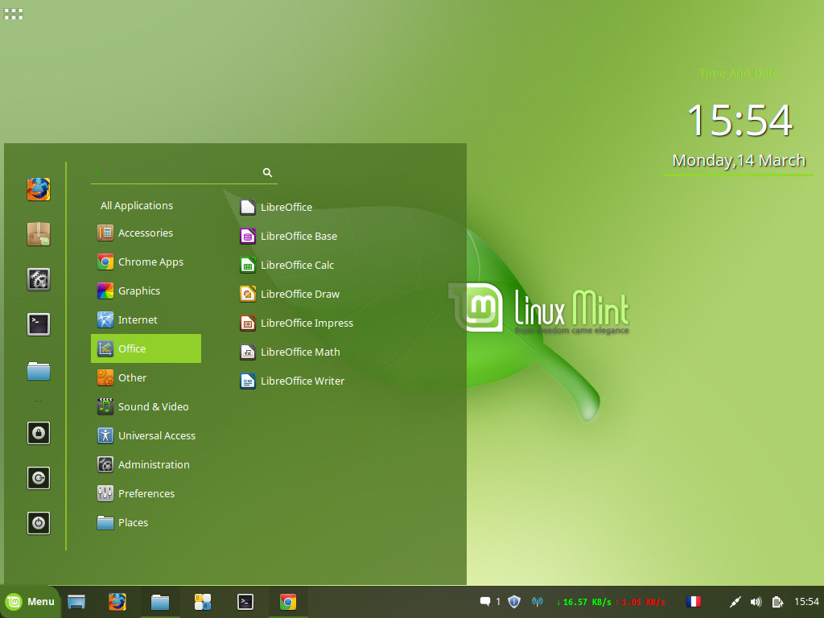Image resolution: width=824 pixels, height=618 pixels.
Task: Launch Terminal from menu favorites sidebar
Action: coord(39,324)
